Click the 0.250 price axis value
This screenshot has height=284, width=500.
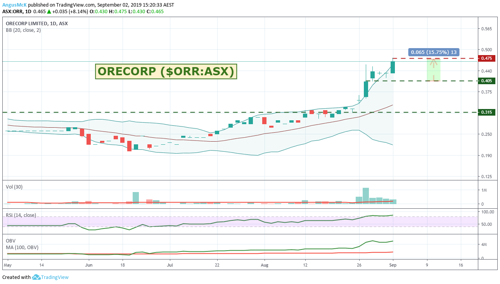(x=486, y=134)
